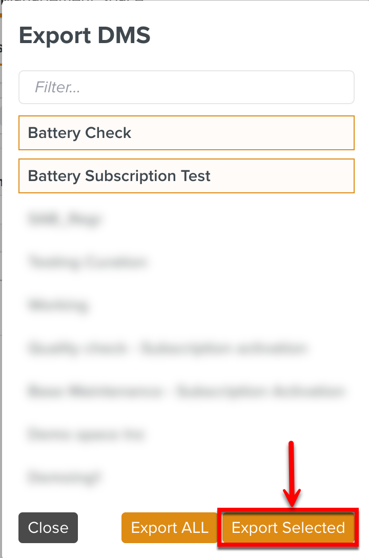Select Battery Check in the list
The image size is (369, 558).
point(187,133)
